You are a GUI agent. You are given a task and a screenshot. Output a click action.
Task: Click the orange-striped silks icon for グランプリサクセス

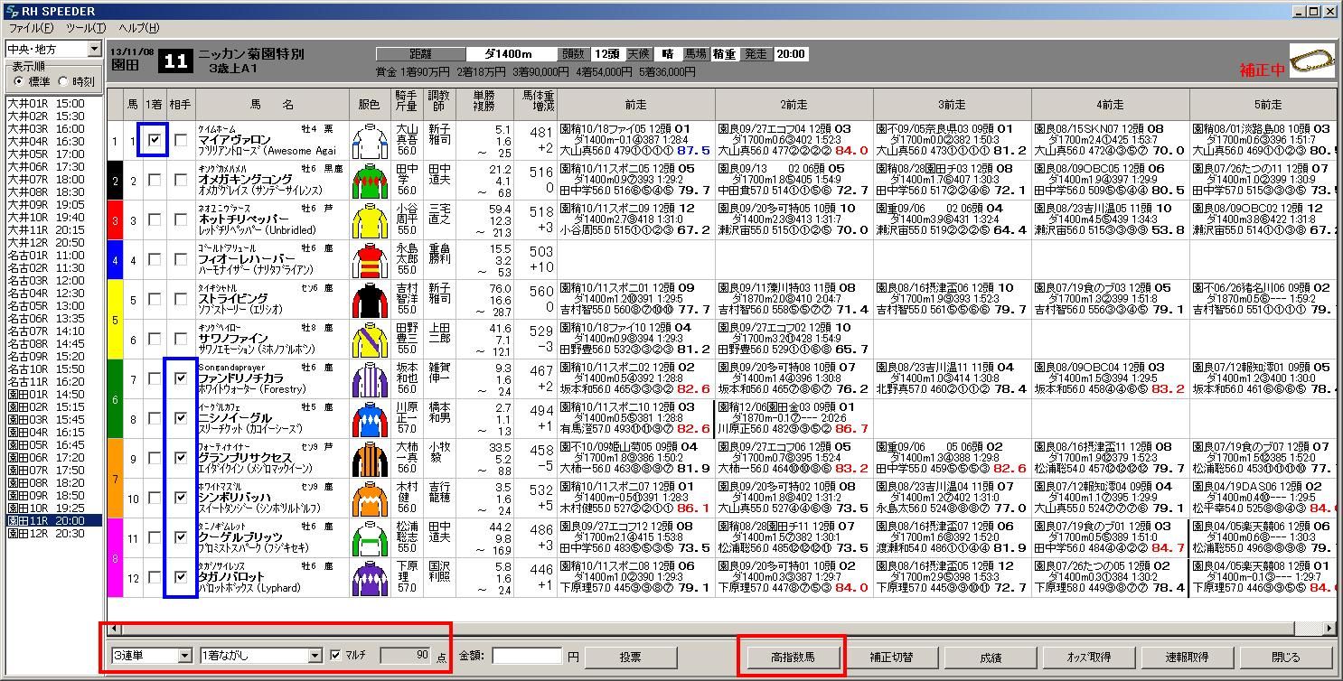tap(370, 459)
